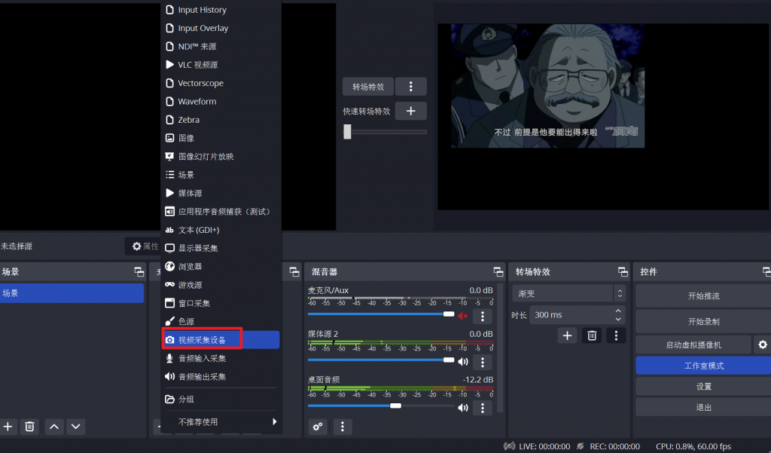Image resolution: width=771 pixels, height=453 pixels.
Task: Open 麦克风/Aux three-dot options menu
Action: point(483,316)
